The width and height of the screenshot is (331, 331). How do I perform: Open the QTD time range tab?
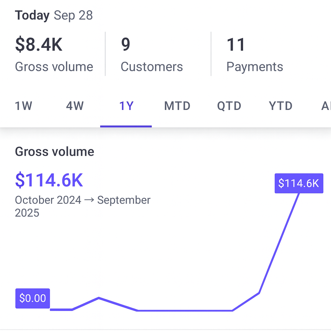point(229,106)
